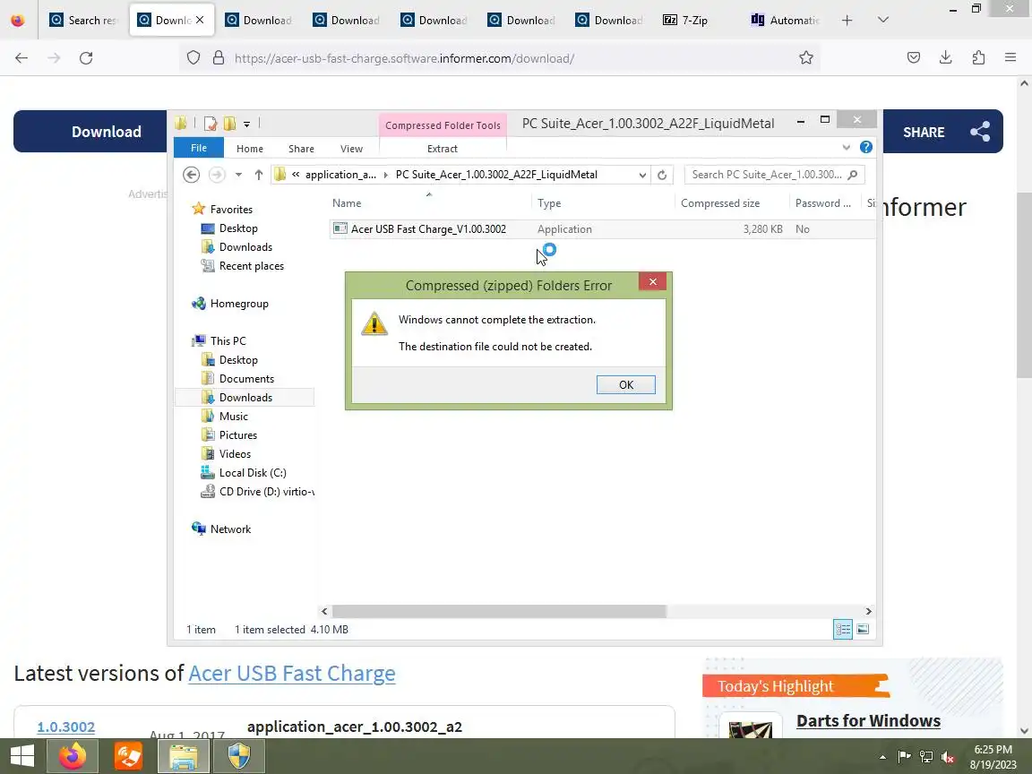Viewport: 1032px width, 774px height.
Task: Open CD Drive (D:) virtio
Action: 266,492
